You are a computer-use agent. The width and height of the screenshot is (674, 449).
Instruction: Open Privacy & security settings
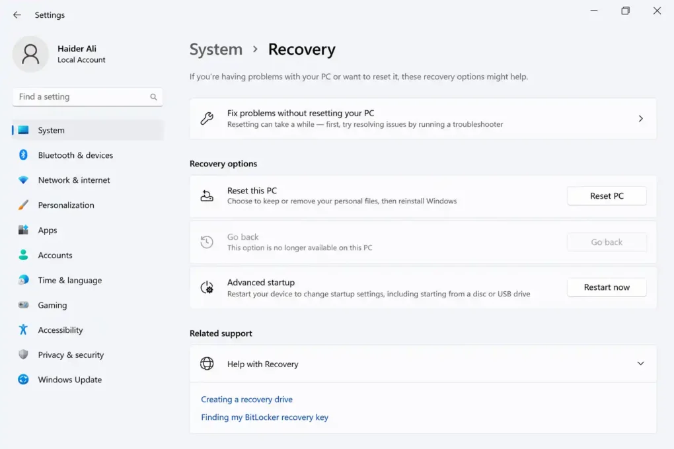tap(88, 355)
